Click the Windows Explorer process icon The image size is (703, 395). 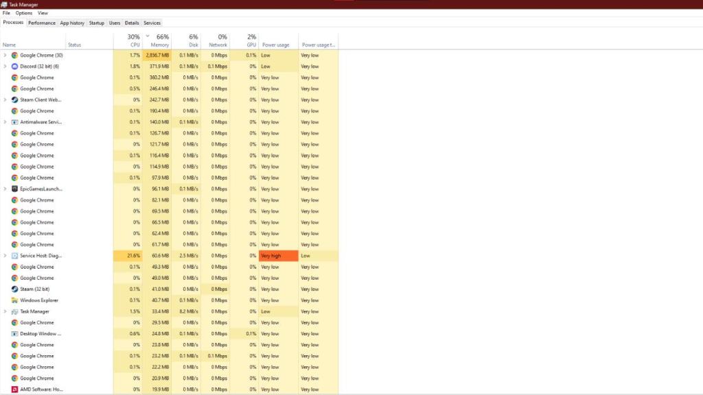tap(15, 300)
